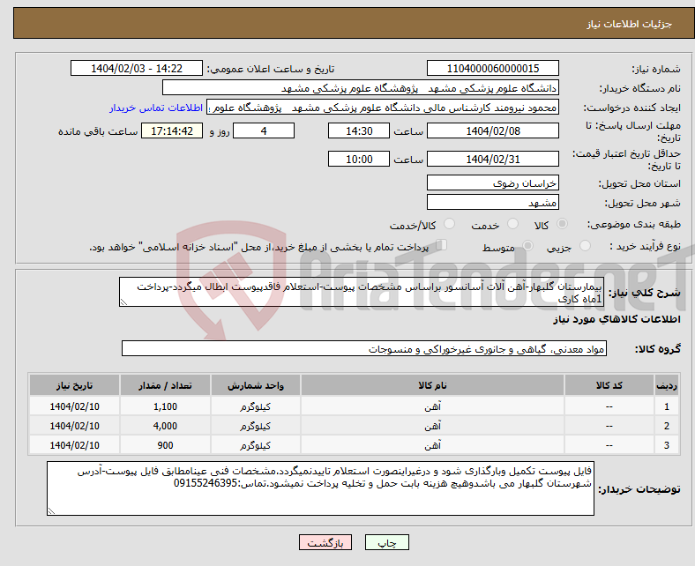Click the announcement date field 1404/02/03 - 14:22
The width and height of the screenshot is (695, 566).
click(137, 68)
